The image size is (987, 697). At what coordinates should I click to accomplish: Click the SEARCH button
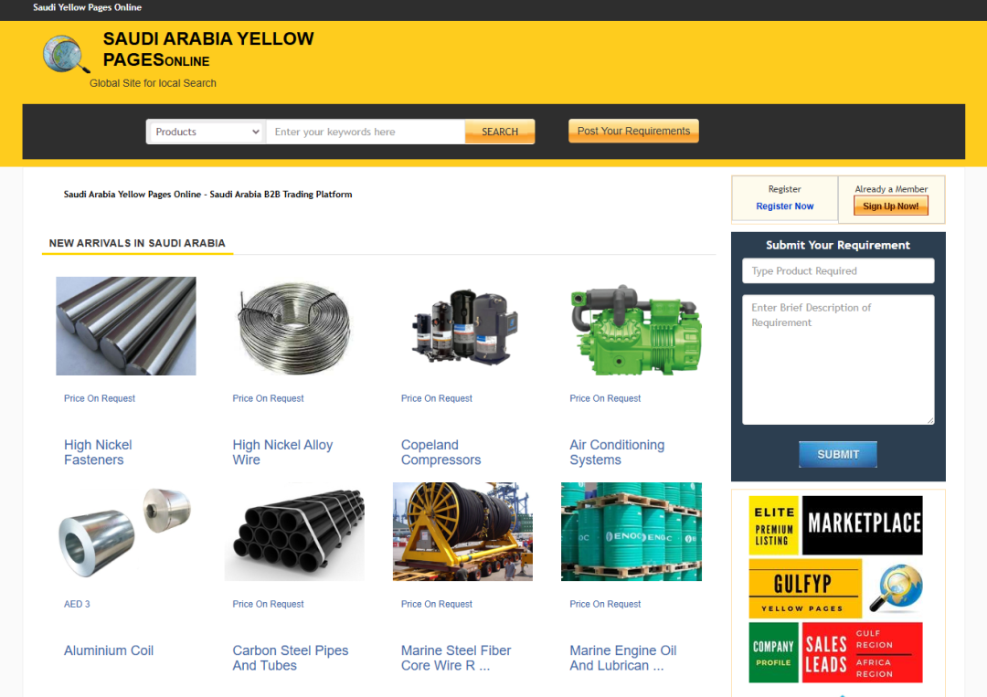pyautogui.click(x=500, y=132)
